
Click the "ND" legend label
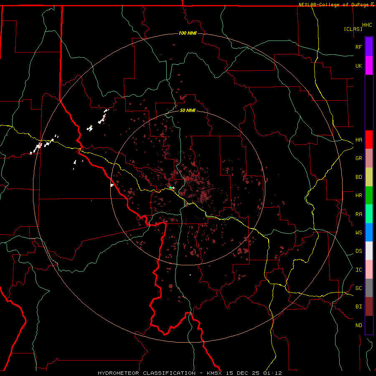[x=358, y=325]
